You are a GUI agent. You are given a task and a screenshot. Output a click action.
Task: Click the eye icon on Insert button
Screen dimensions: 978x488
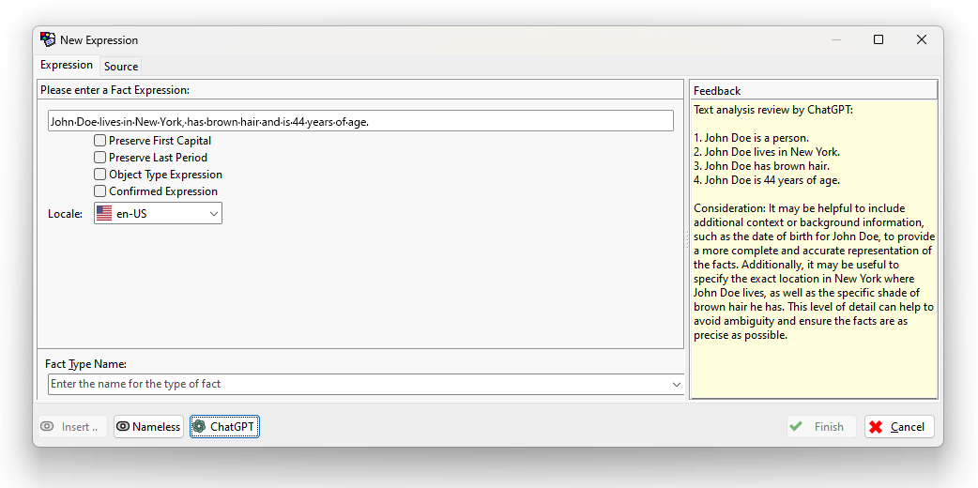[47, 427]
